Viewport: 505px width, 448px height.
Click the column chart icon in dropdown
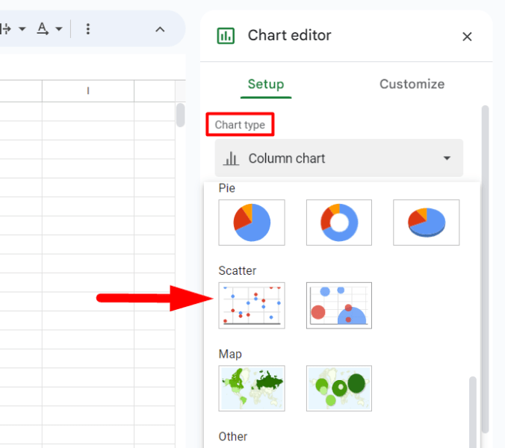(x=231, y=158)
